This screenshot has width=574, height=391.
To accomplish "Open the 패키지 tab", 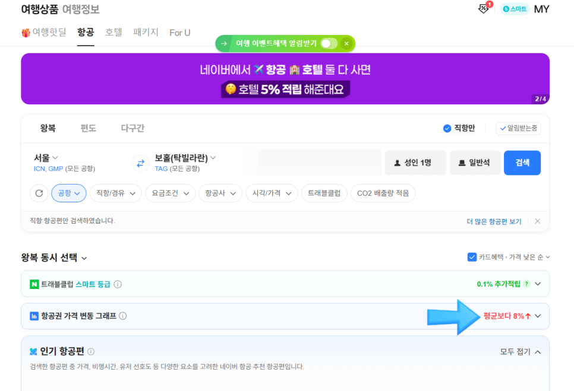I will pos(146,32).
